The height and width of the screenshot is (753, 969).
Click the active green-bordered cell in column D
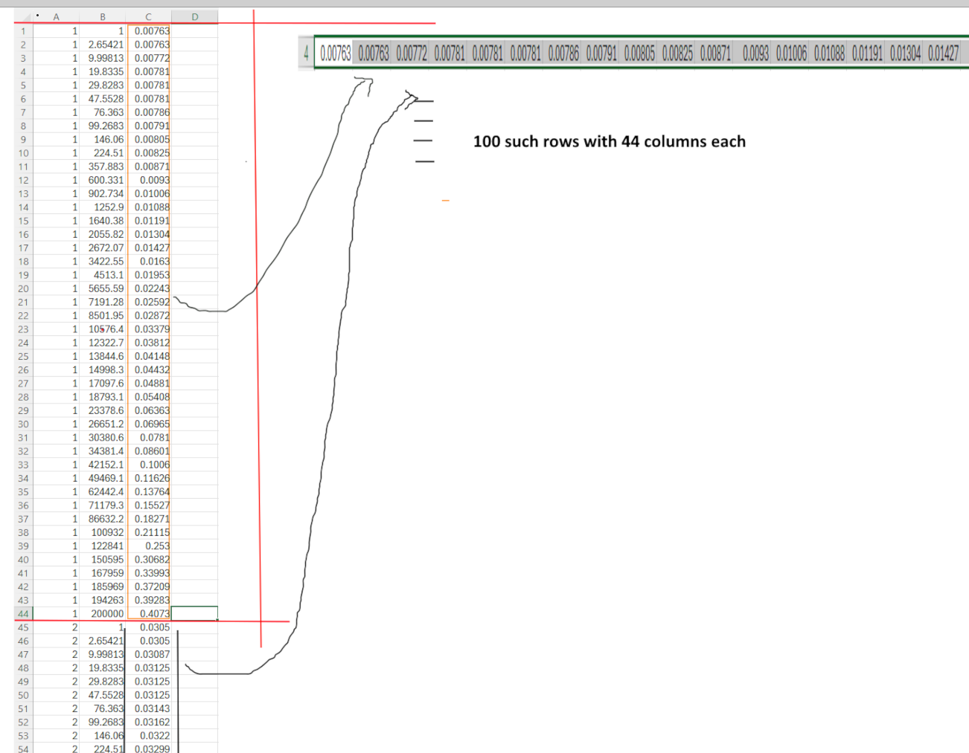pyautogui.click(x=194, y=613)
